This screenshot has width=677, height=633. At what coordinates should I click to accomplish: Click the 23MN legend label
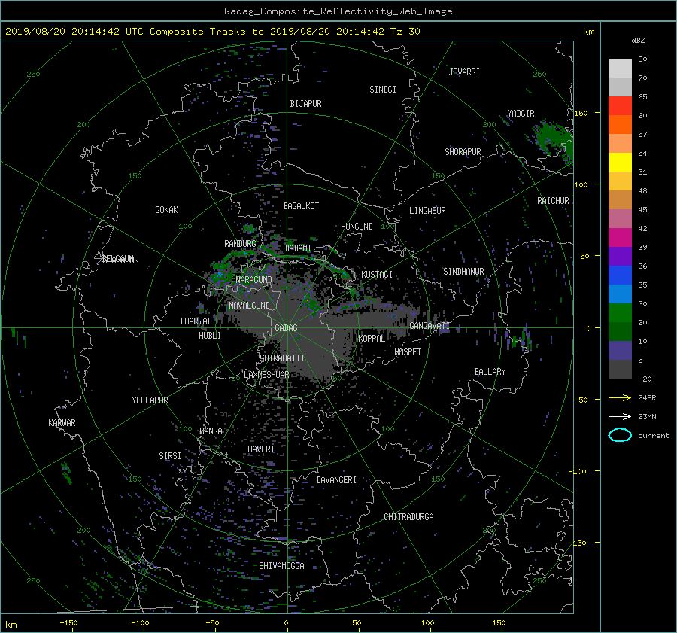[647, 416]
